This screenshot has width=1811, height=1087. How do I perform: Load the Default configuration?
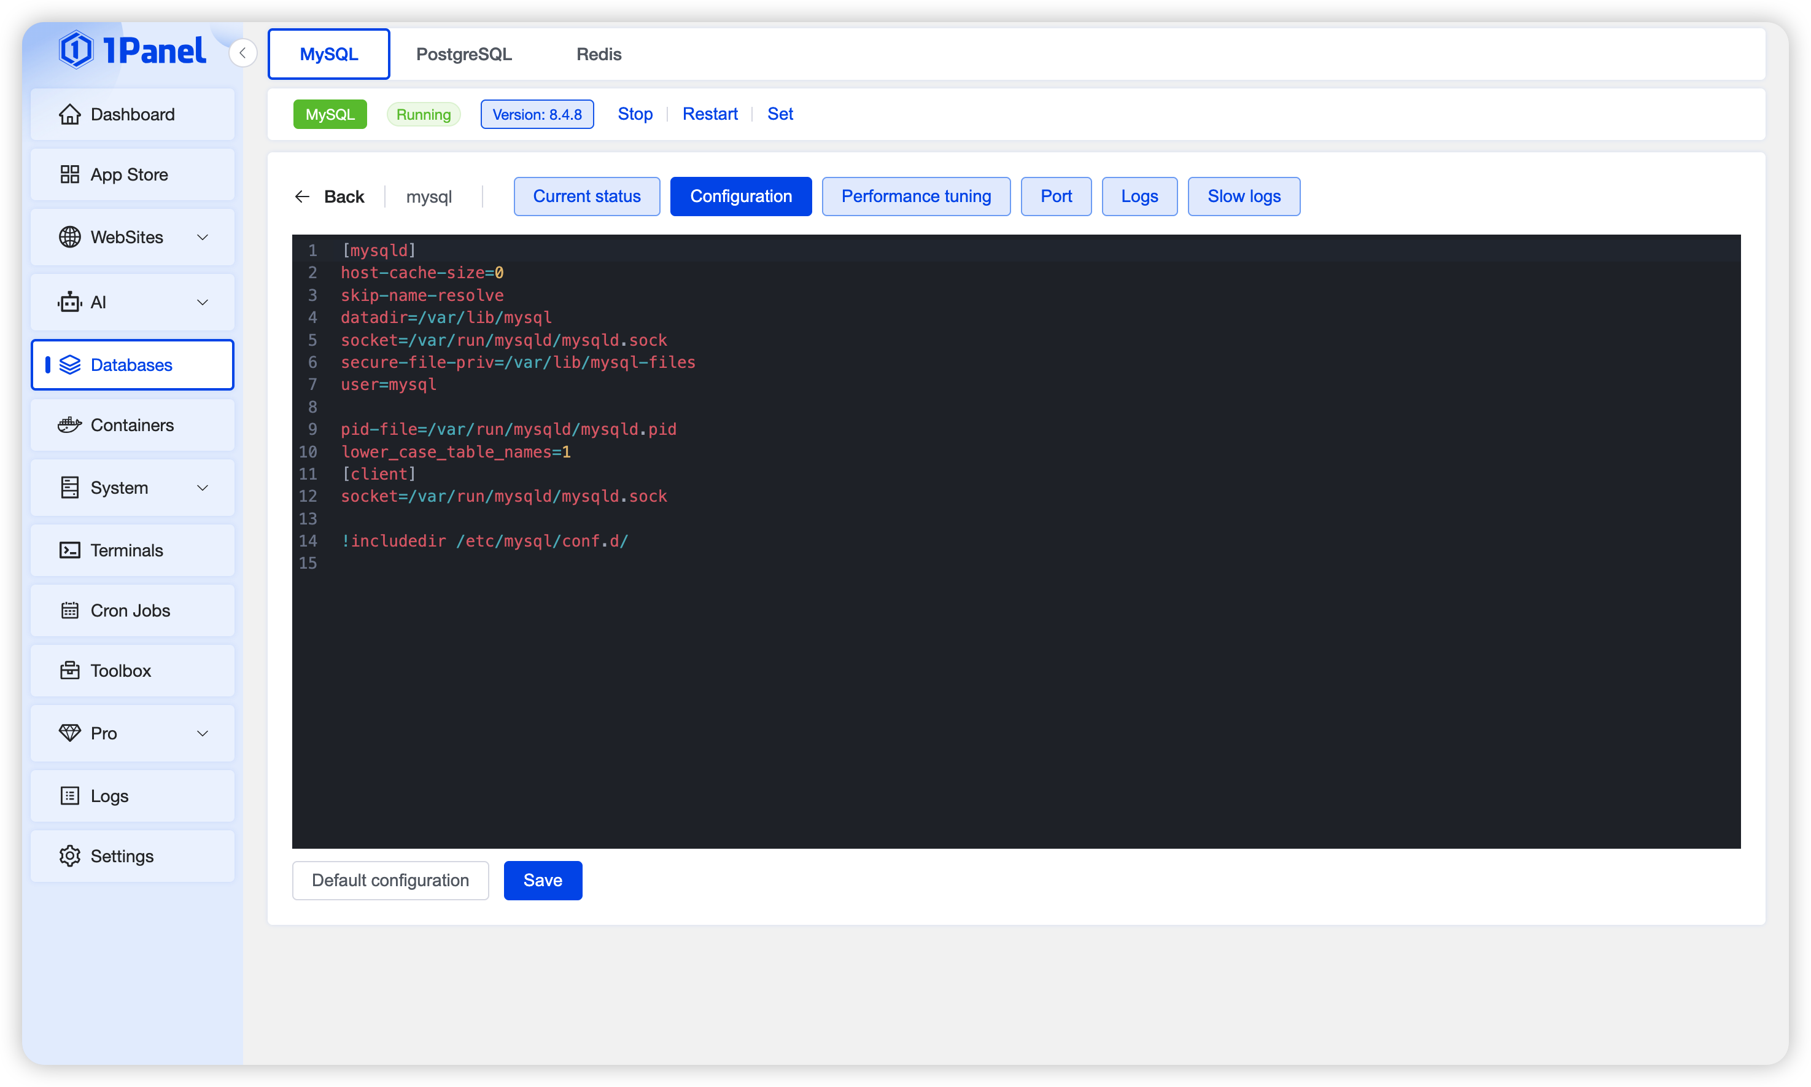pyautogui.click(x=390, y=879)
